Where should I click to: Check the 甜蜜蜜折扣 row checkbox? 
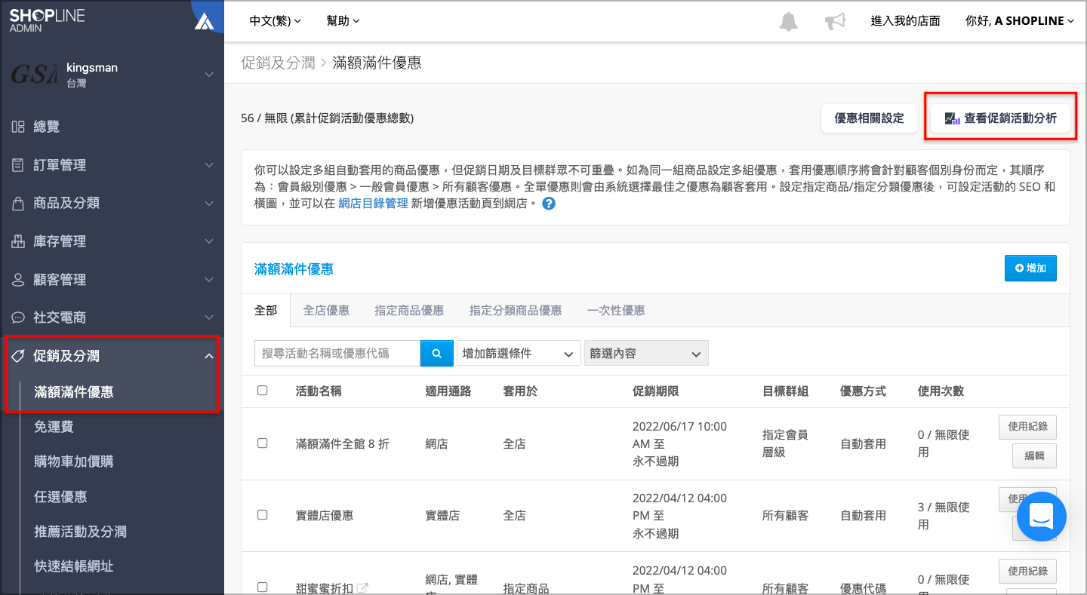pyautogui.click(x=263, y=587)
